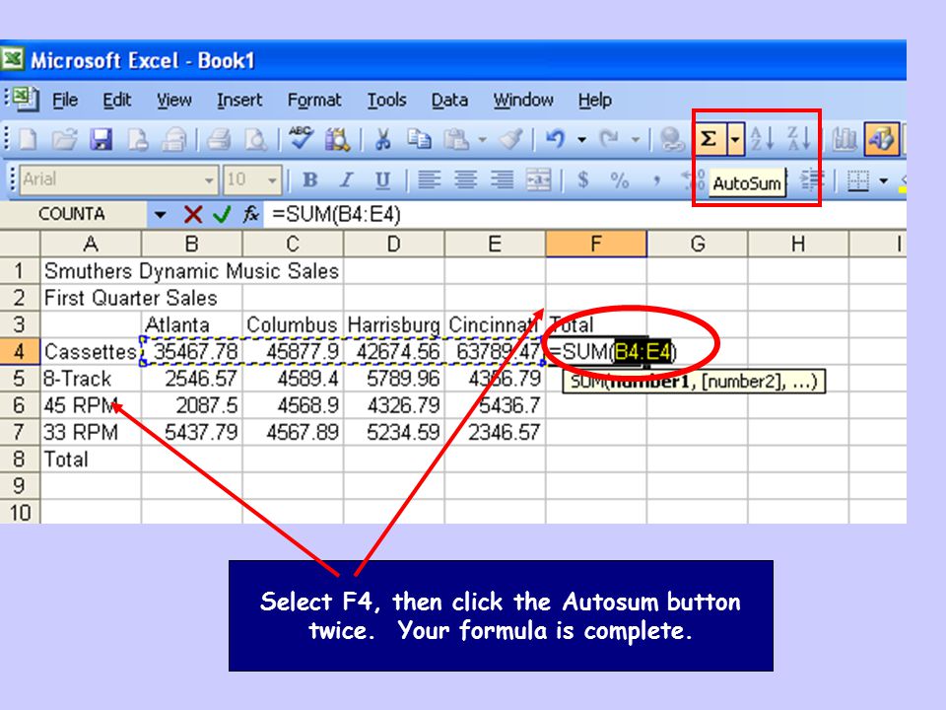This screenshot has height=710, width=946.
Task: Open the font size 10 dropdown
Action: point(273,179)
